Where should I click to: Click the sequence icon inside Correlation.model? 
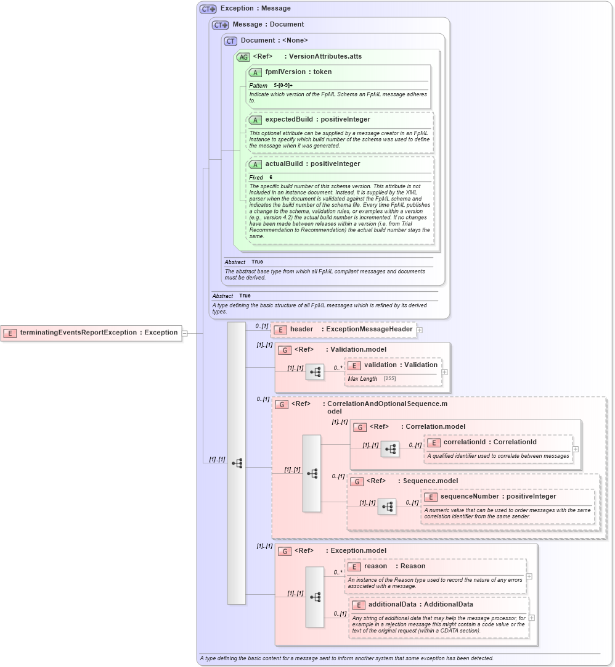tap(390, 449)
